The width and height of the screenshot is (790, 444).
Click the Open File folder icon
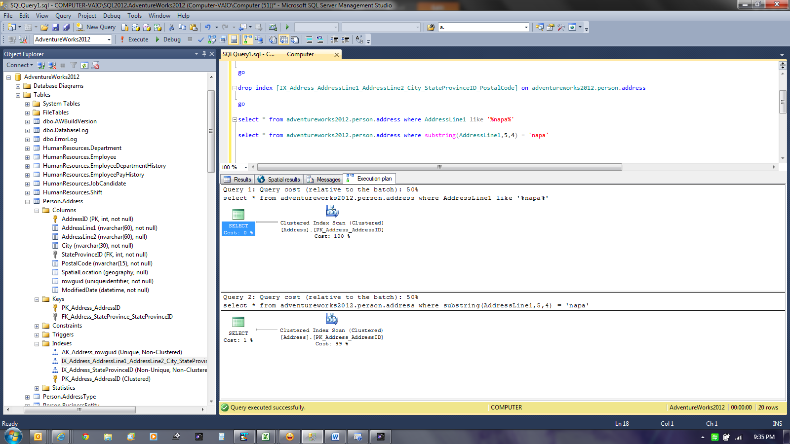tap(44, 27)
